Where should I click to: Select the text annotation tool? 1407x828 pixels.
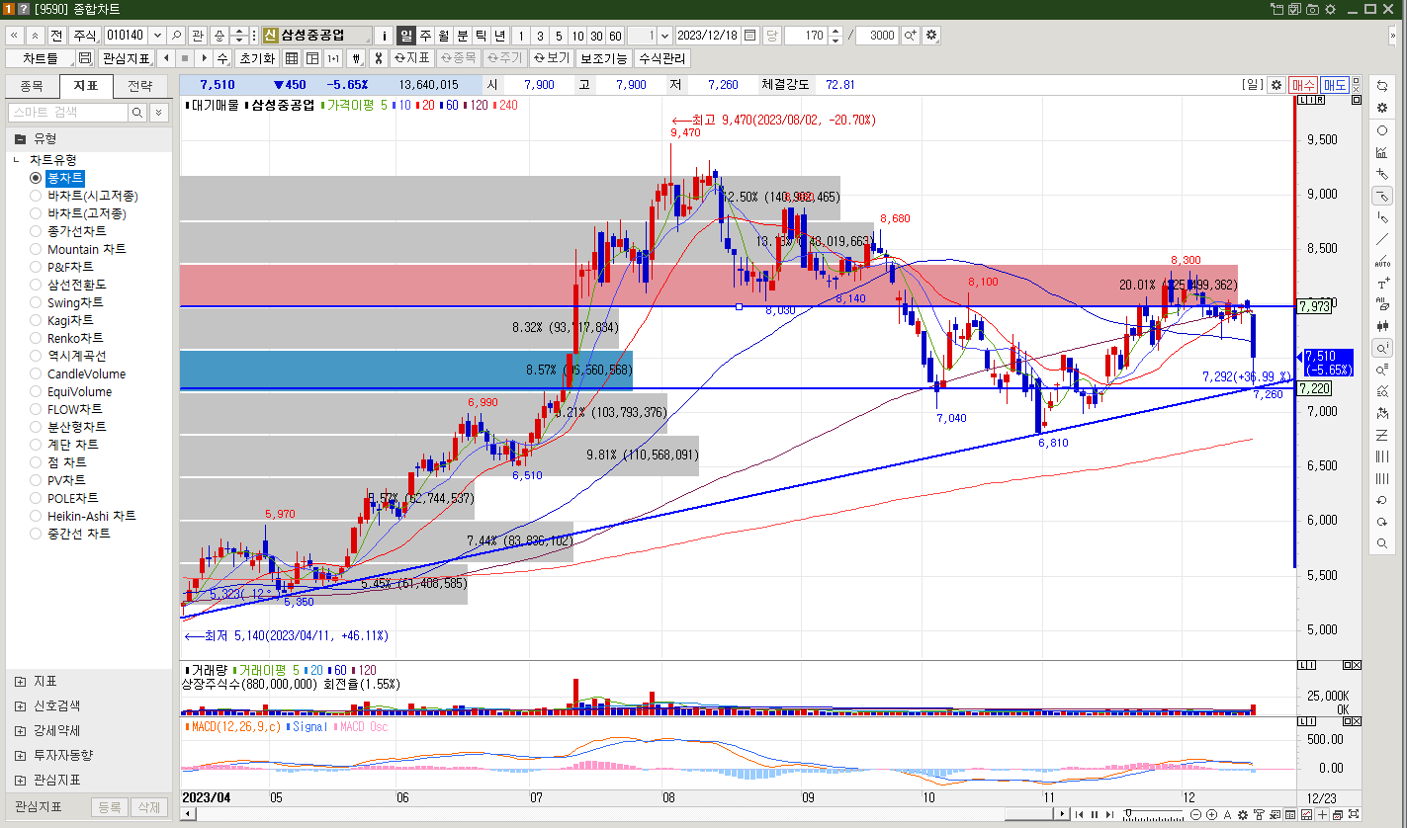coord(1382,283)
